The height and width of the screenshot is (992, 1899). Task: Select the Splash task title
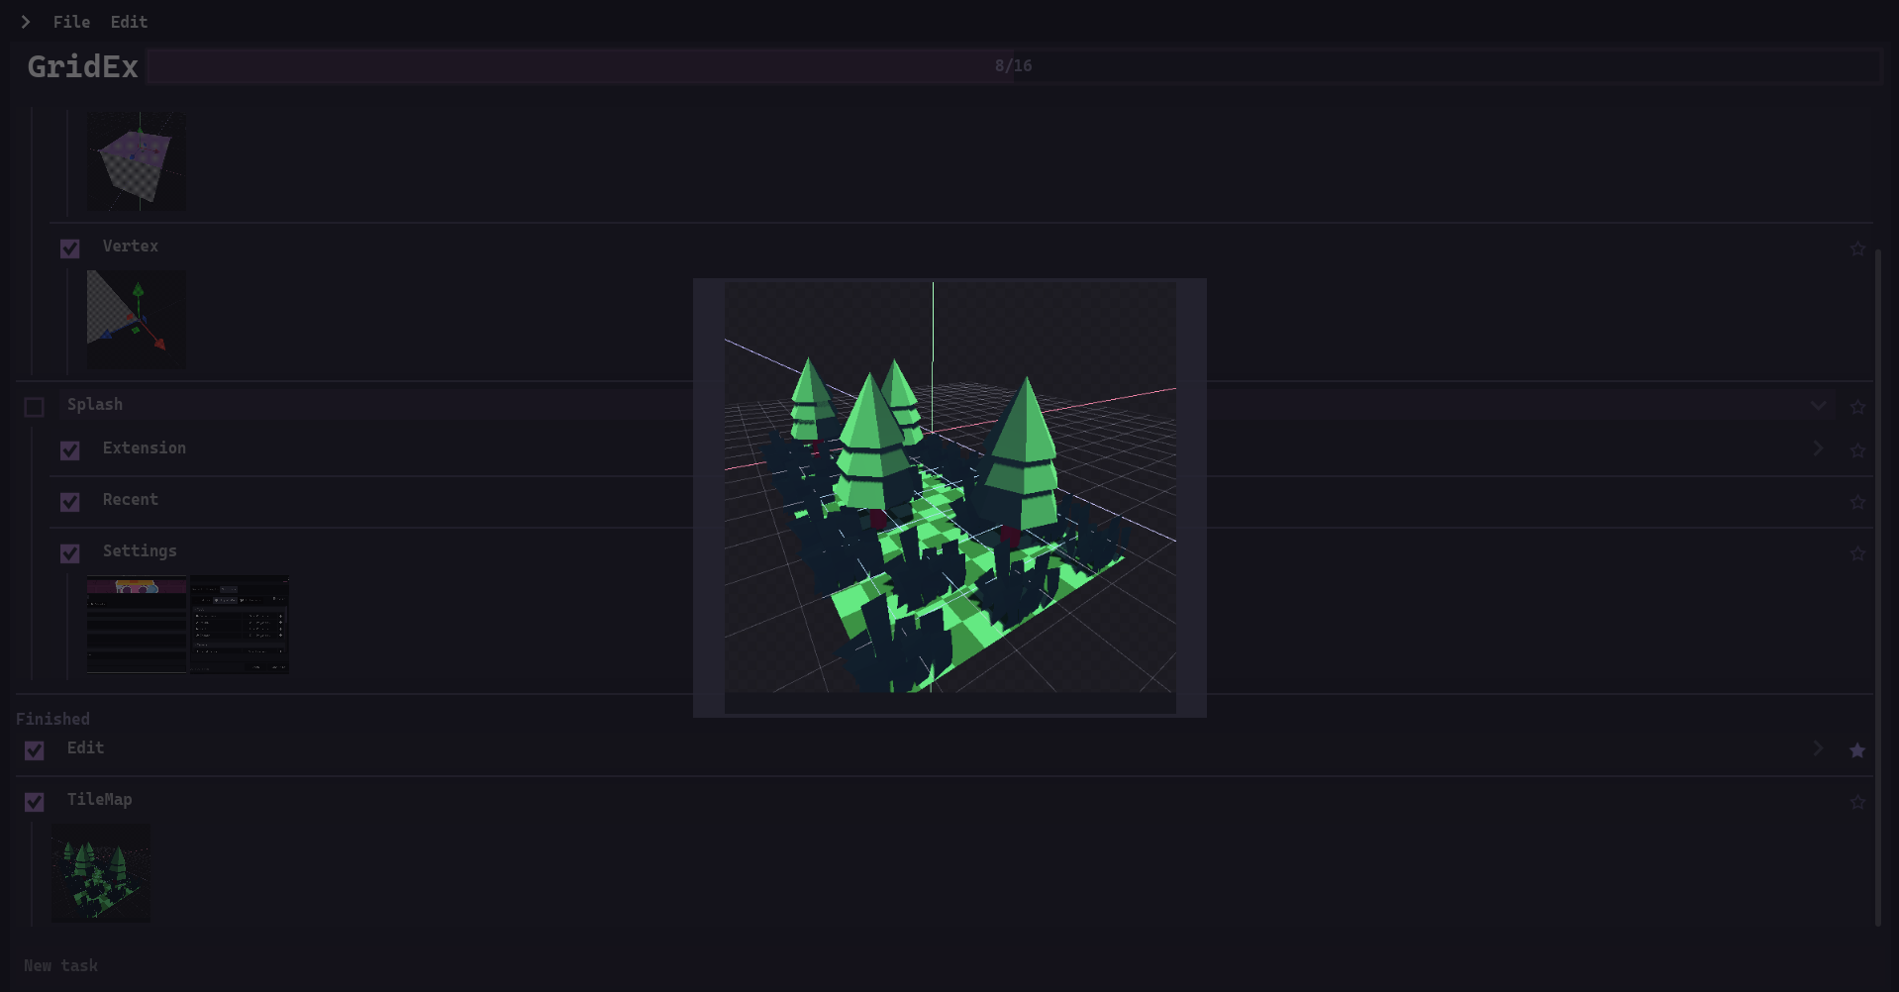pyautogui.click(x=95, y=404)
